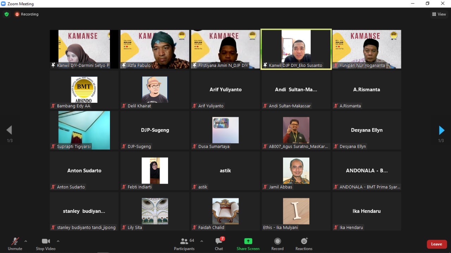Open the Participants panel

tap(184, 244)
